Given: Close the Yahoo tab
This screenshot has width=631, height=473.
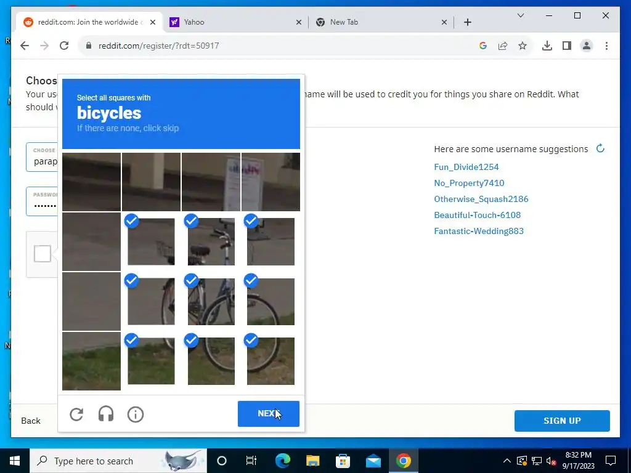Looking at the screenshot, I should 299,22.
